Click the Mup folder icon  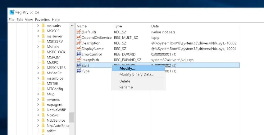(43, 94)
